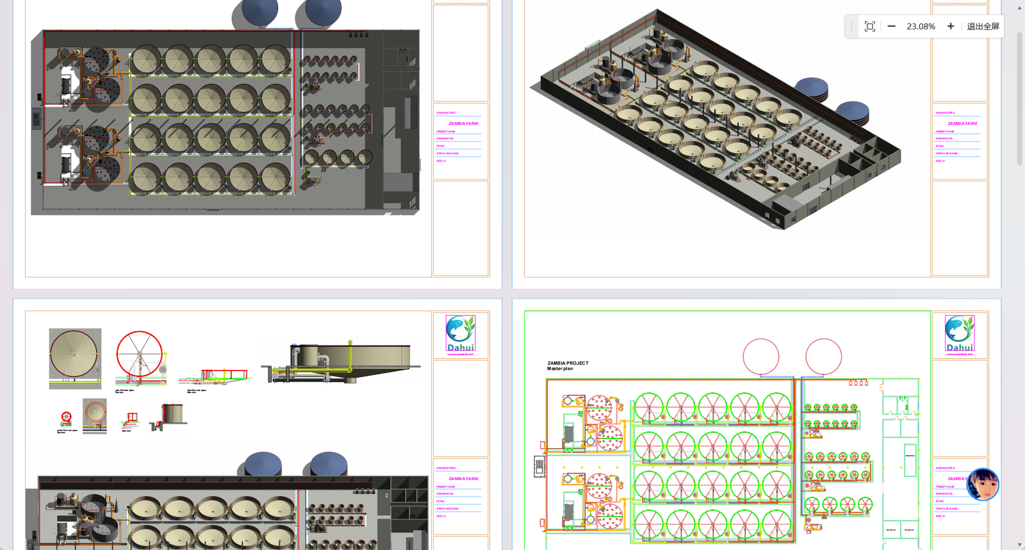The height and width of the screenshot is (550, 1025).
Task: Click the ZAMBIA FARM title on top-right page
Action: coord(962,124)
